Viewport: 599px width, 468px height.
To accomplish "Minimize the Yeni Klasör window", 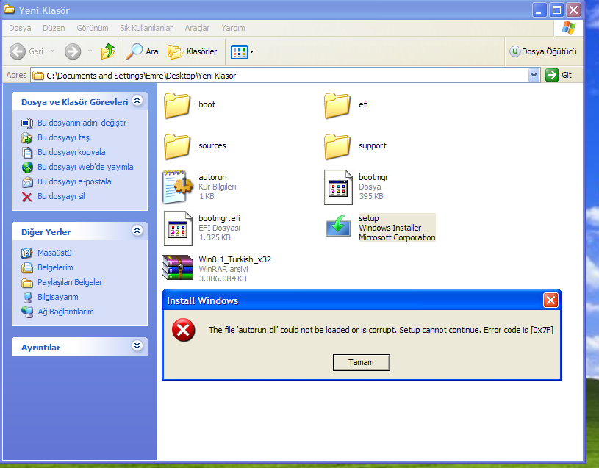I will point(539,10).
